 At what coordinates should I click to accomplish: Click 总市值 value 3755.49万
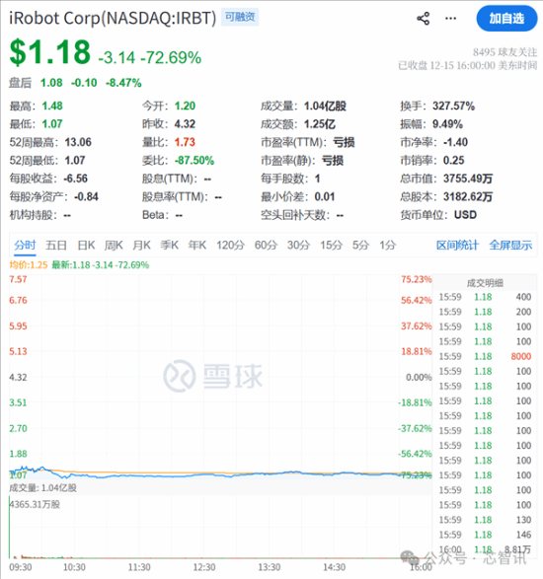[x=468, y=179]
